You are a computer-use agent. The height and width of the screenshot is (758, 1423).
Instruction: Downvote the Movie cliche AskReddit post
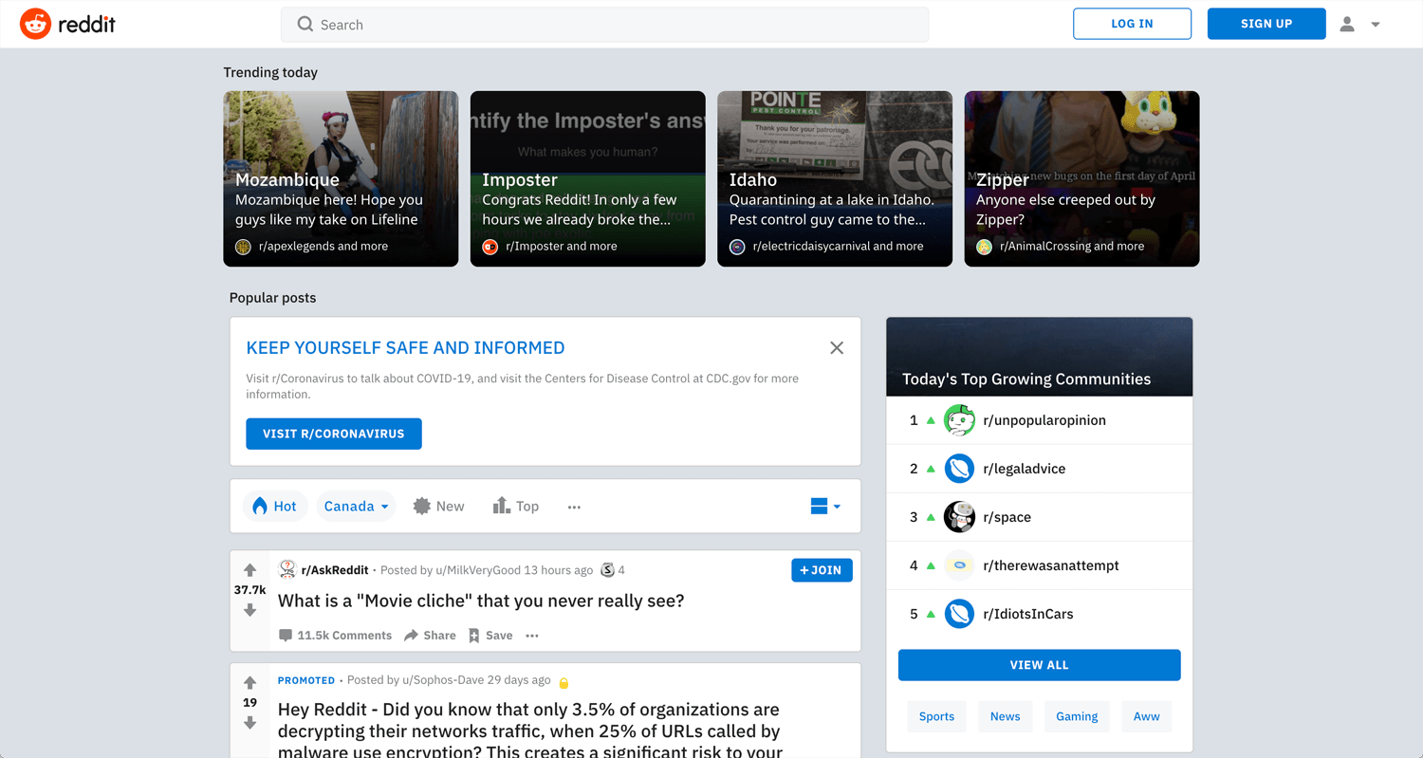point(249,610)
